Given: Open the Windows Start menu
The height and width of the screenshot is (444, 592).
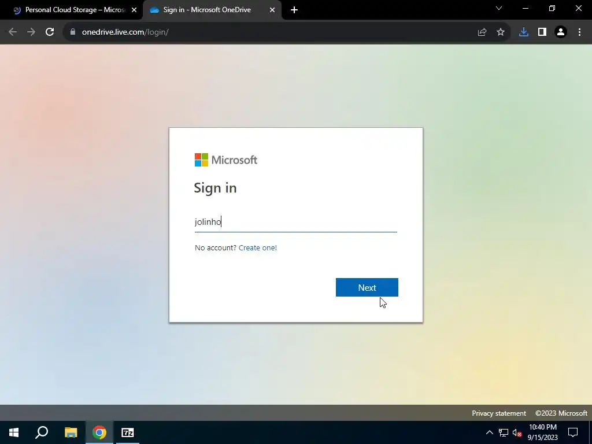Looking at the screenshot, I should pyautogui.click(x=14, y=432).
